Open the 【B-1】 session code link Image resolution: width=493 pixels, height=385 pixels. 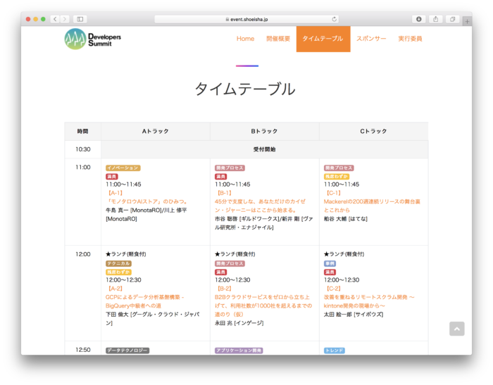click(224, 193)
